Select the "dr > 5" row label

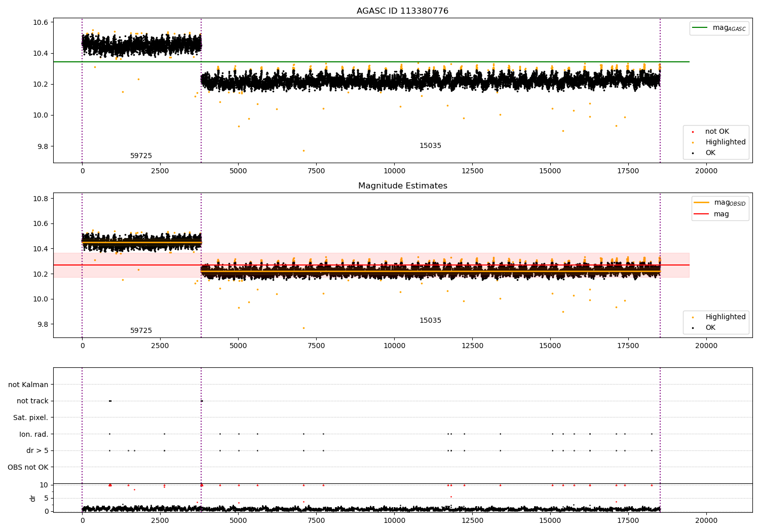click(37, 451)
